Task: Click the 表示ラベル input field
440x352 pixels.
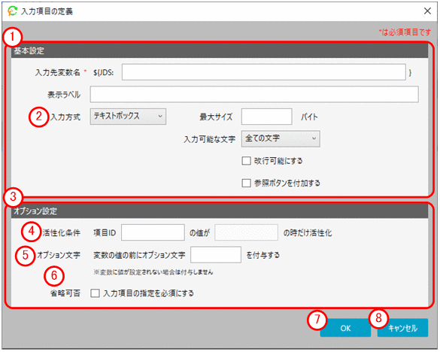Action: coord(254,94)
